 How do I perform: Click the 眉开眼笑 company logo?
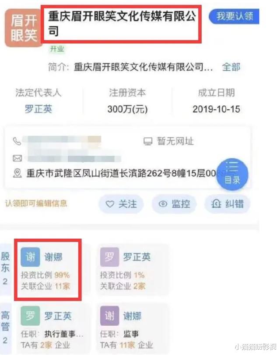[x=24, y=28]
